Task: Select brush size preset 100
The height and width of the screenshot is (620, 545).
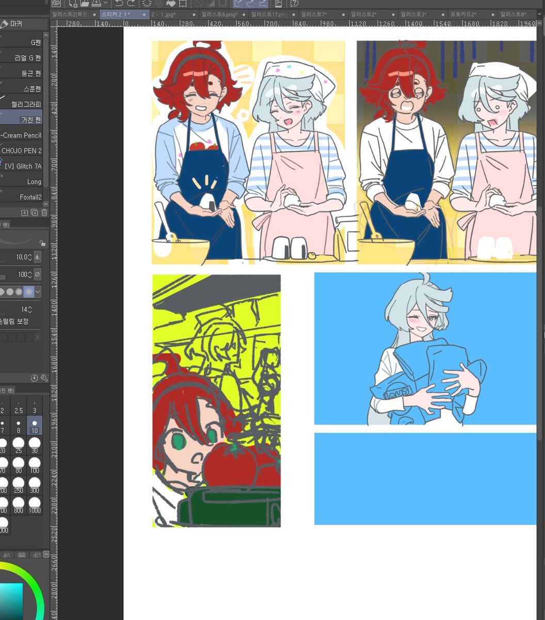Action: coord(35,466)
